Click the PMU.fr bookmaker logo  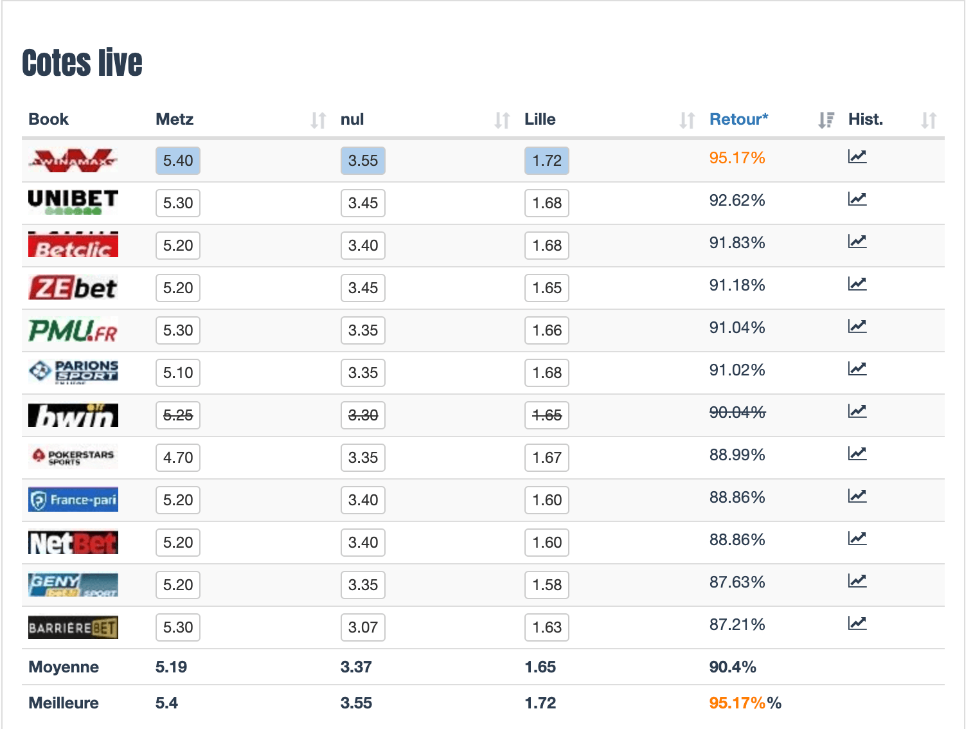[73, 330]
